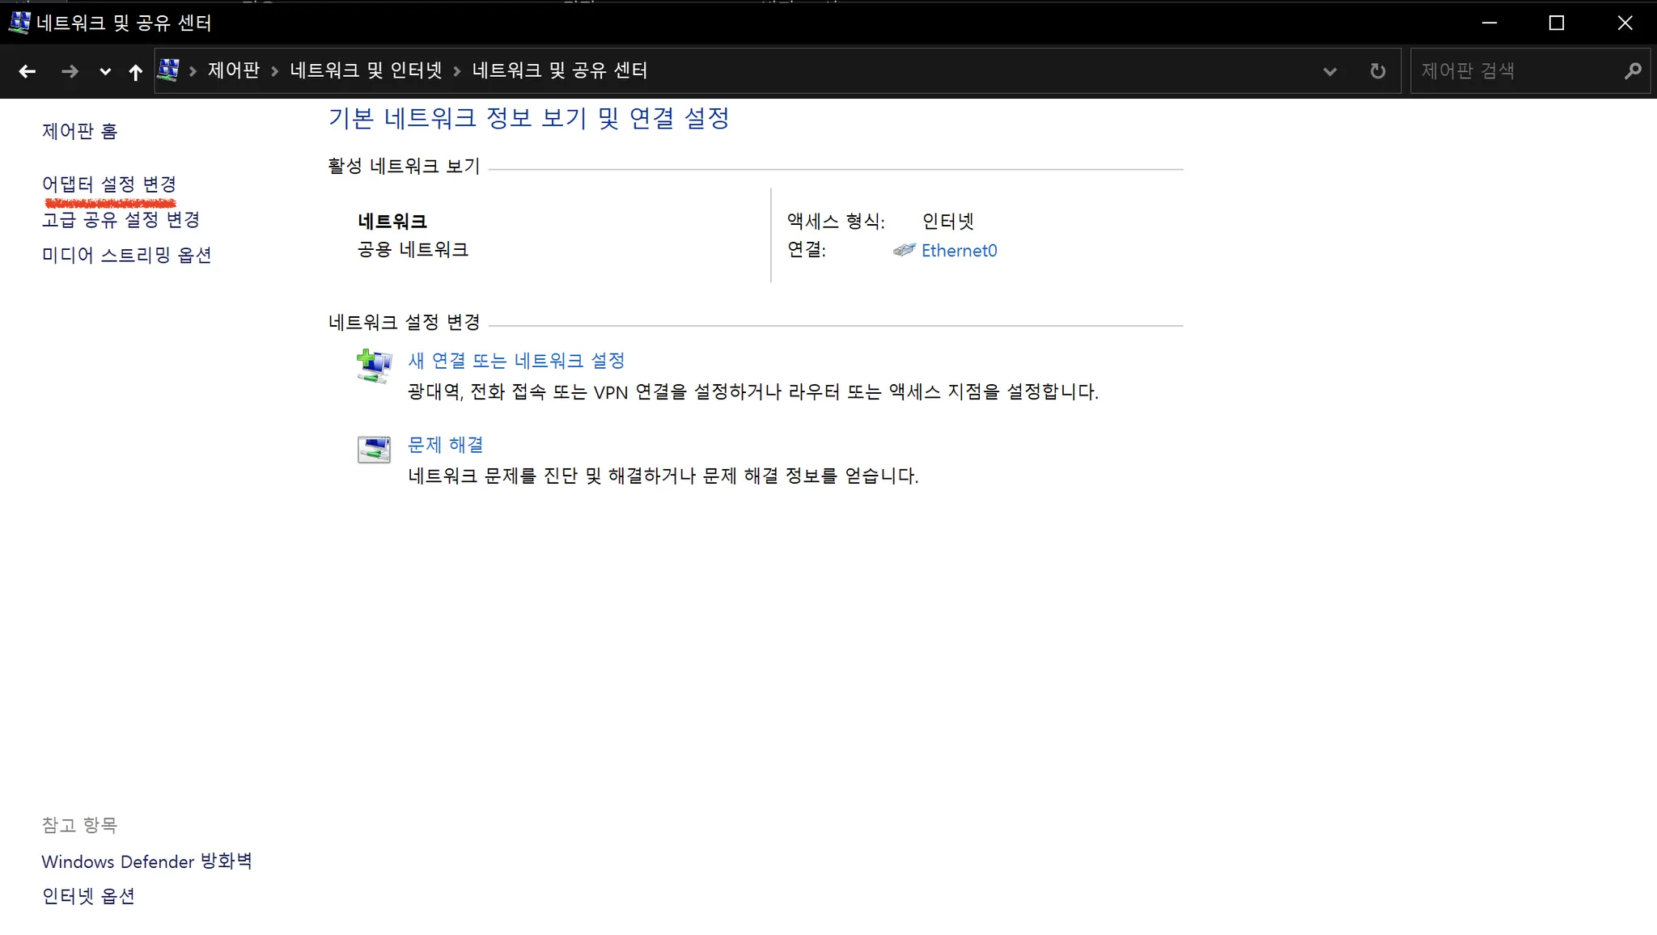Click the refresh address bar icon
Screen dimensions: 1657x935
point(1377,71)
